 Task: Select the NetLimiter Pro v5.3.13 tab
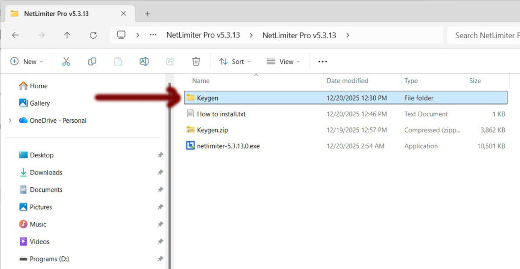point(56,14)
